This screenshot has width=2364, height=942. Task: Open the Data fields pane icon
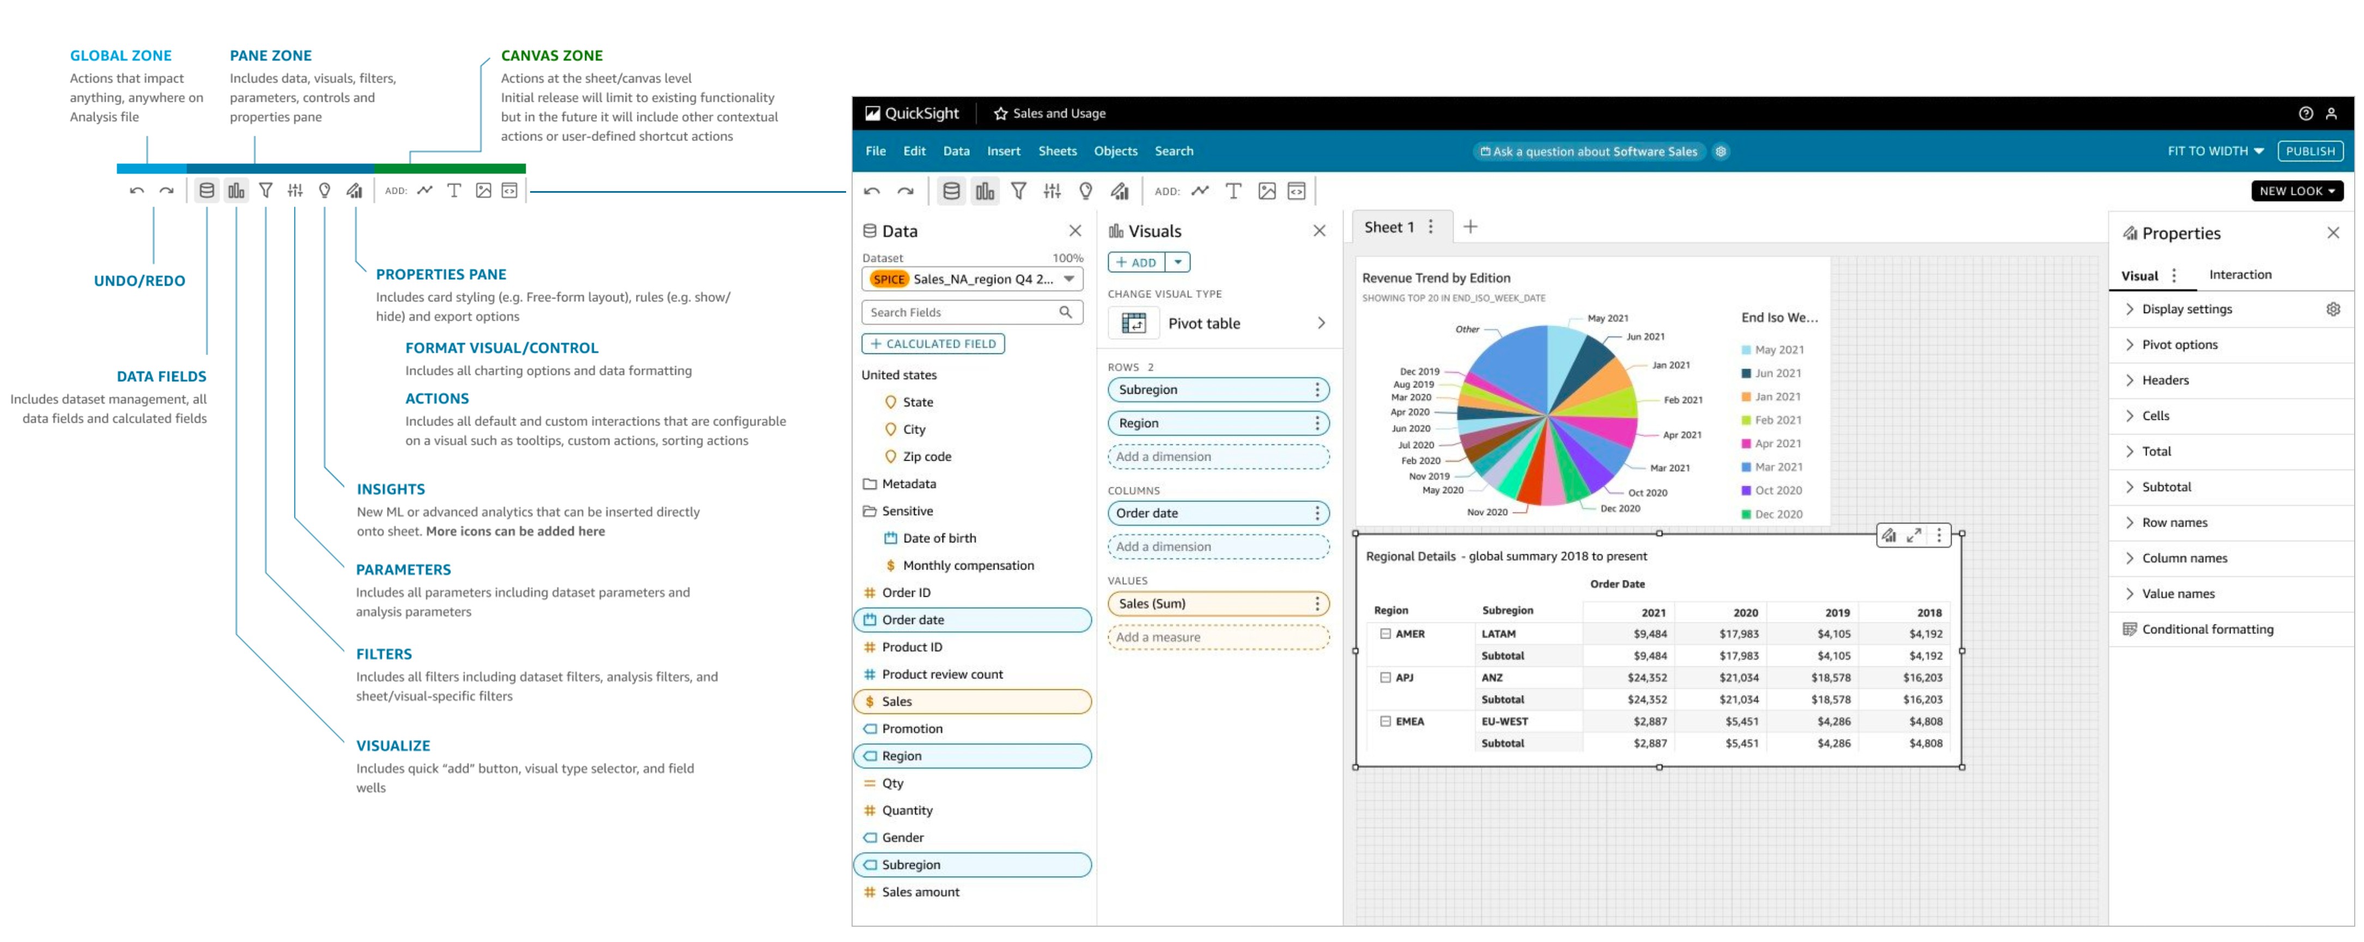(951, 191)
